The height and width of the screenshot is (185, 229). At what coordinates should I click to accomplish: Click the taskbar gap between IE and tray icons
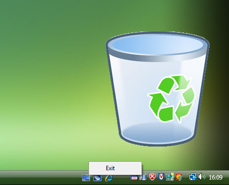click(x=122, y=178)
